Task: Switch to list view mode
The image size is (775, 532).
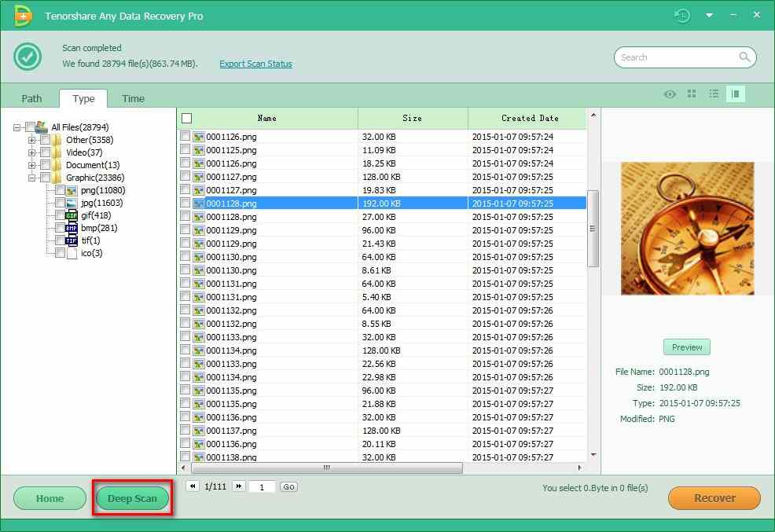Action: click(x=714, y=94)
